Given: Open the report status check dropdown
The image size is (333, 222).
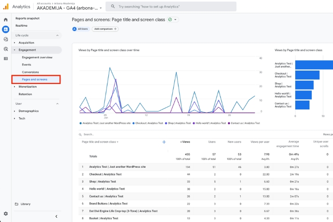Looking at the screenshot, I should [173, 20].
